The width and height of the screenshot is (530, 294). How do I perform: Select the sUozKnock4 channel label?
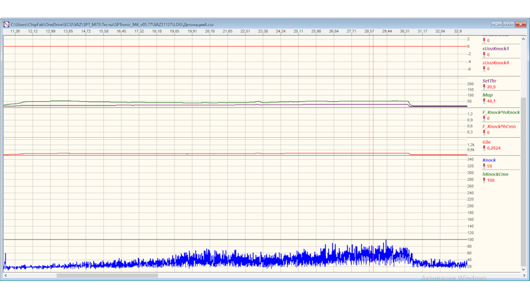(496, 63)
